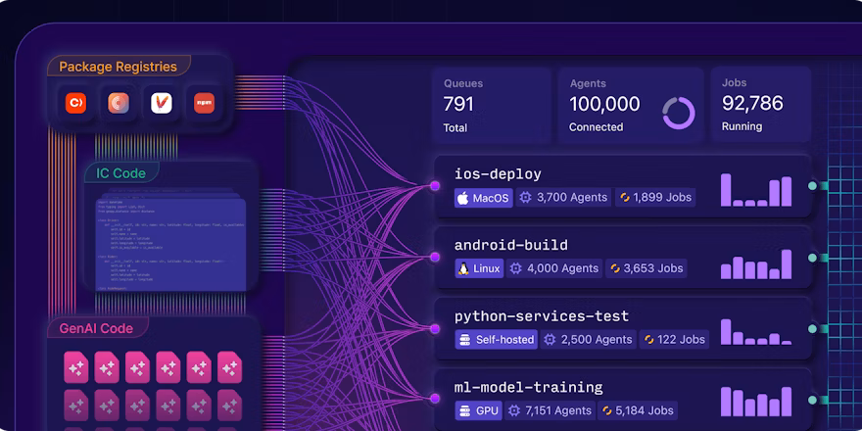
Task: Click the teal output node of android-build
Action: pyautogui.click(x=812, y=258)
